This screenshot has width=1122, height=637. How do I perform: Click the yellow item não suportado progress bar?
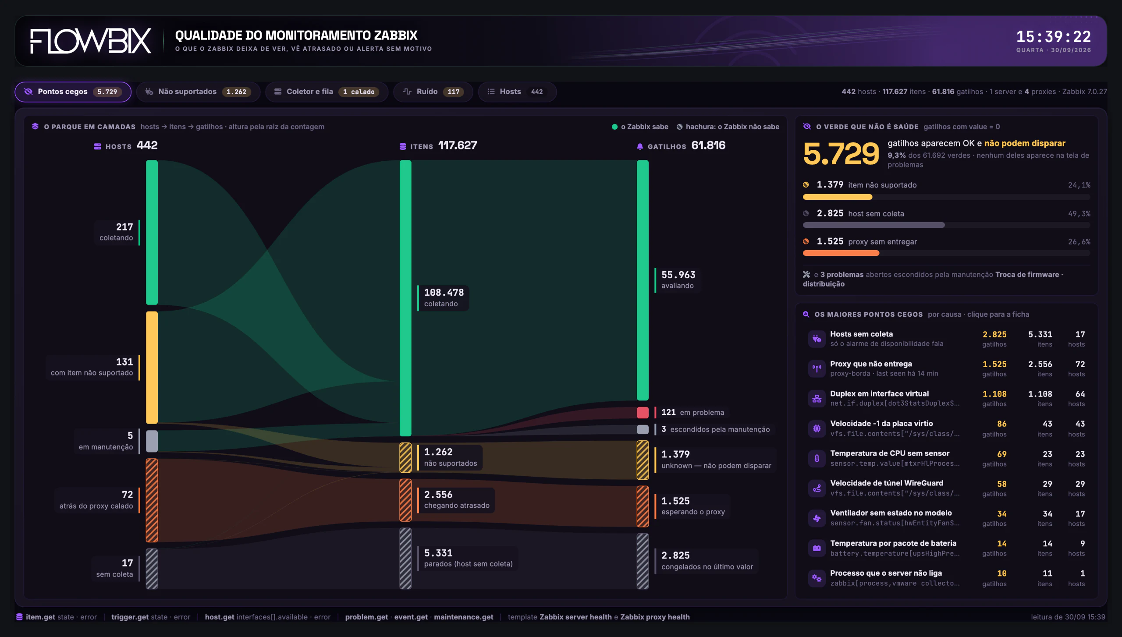[x=837, y=197]
